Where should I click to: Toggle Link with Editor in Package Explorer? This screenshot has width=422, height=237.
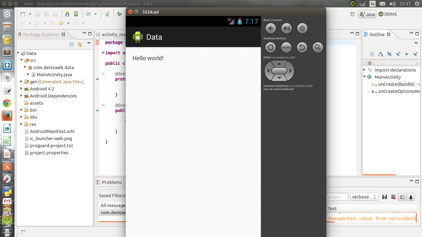click(x=80, y=44)
